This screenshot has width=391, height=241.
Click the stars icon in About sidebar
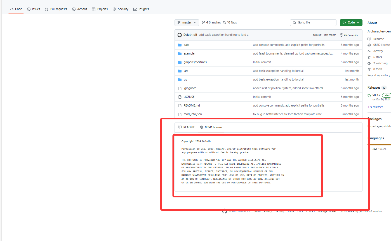pos(369,57)
